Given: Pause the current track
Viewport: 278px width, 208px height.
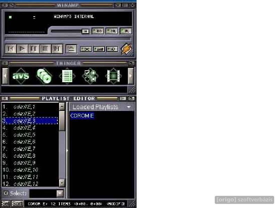Looking at the screenshot, I should [x=34, y=49].
